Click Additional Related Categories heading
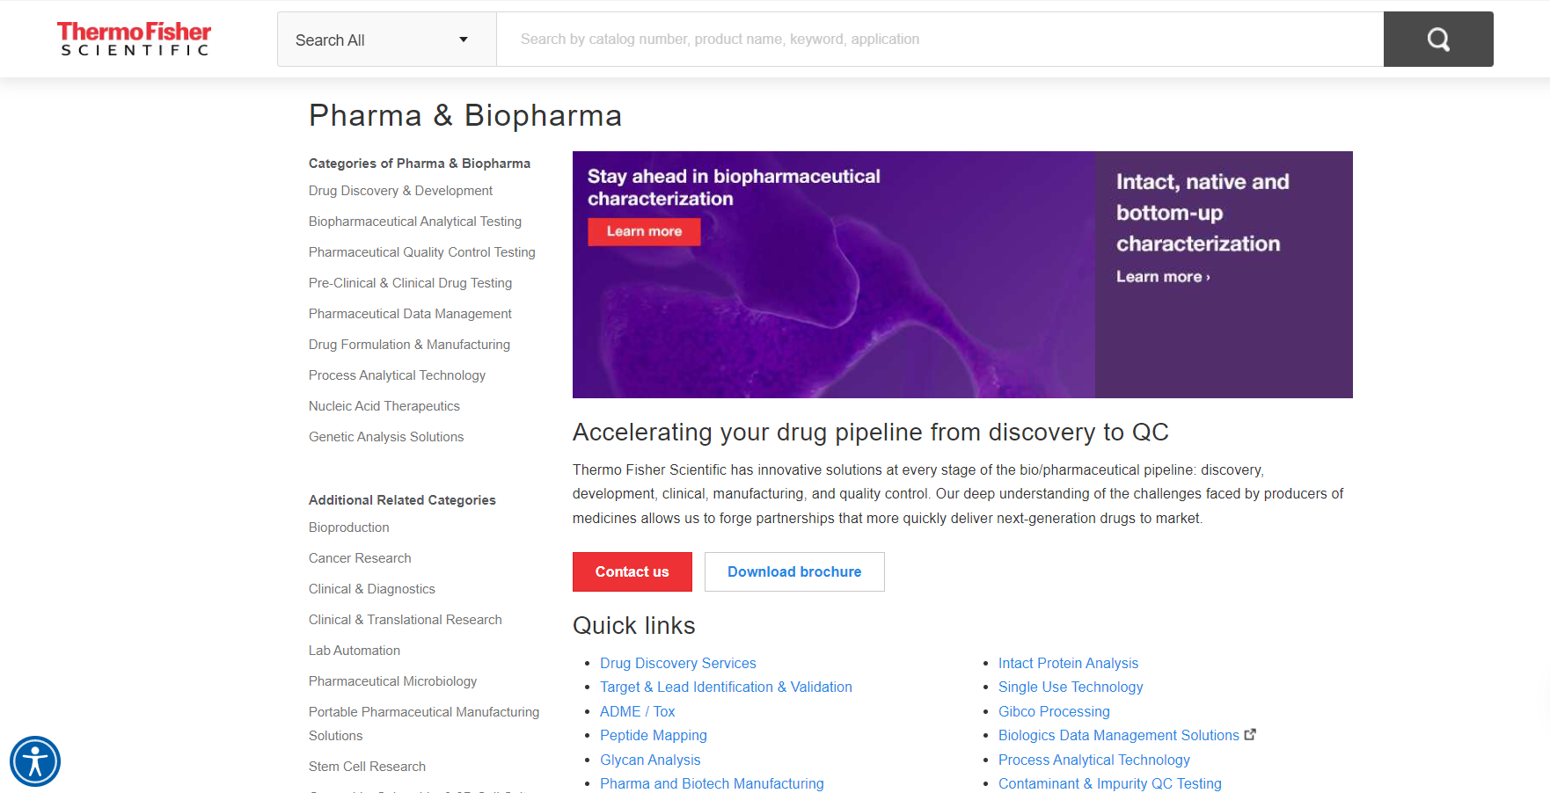This screenshot has height=793, width=1550. point(402,500)
